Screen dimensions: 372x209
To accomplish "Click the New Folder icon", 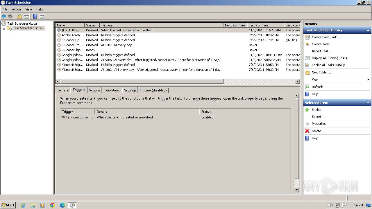I will coord(307,72).
